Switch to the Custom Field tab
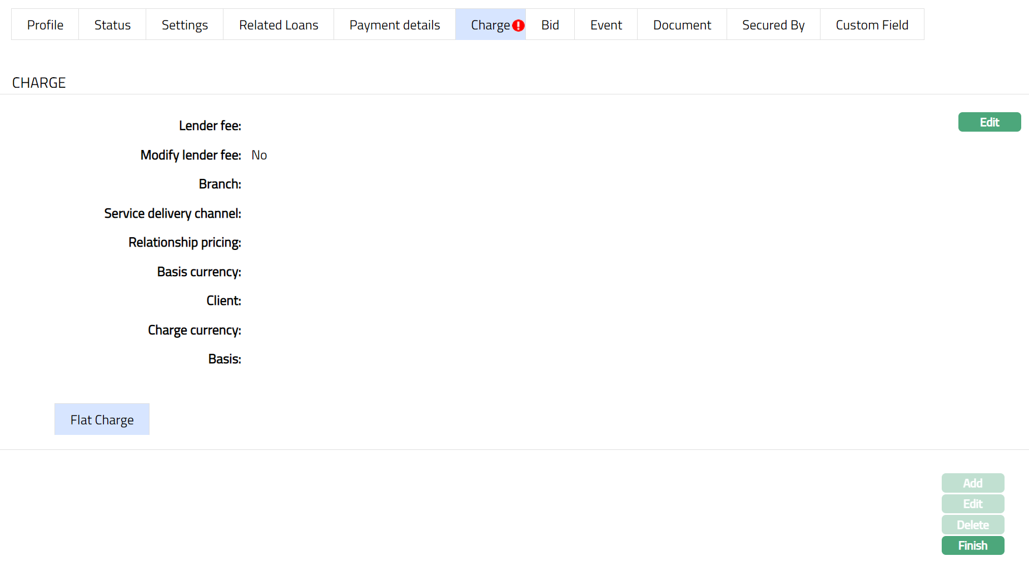 click(x=872, y=25)
